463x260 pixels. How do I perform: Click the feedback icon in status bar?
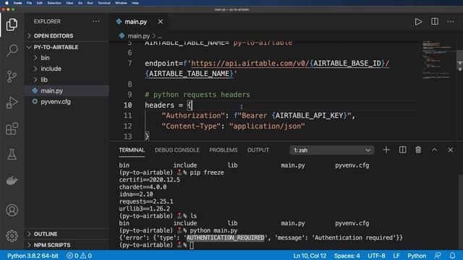[x=438, y=256]
